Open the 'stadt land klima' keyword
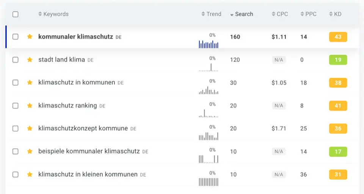The width and height of the screenshot is (364, 194). coord(61,60)
